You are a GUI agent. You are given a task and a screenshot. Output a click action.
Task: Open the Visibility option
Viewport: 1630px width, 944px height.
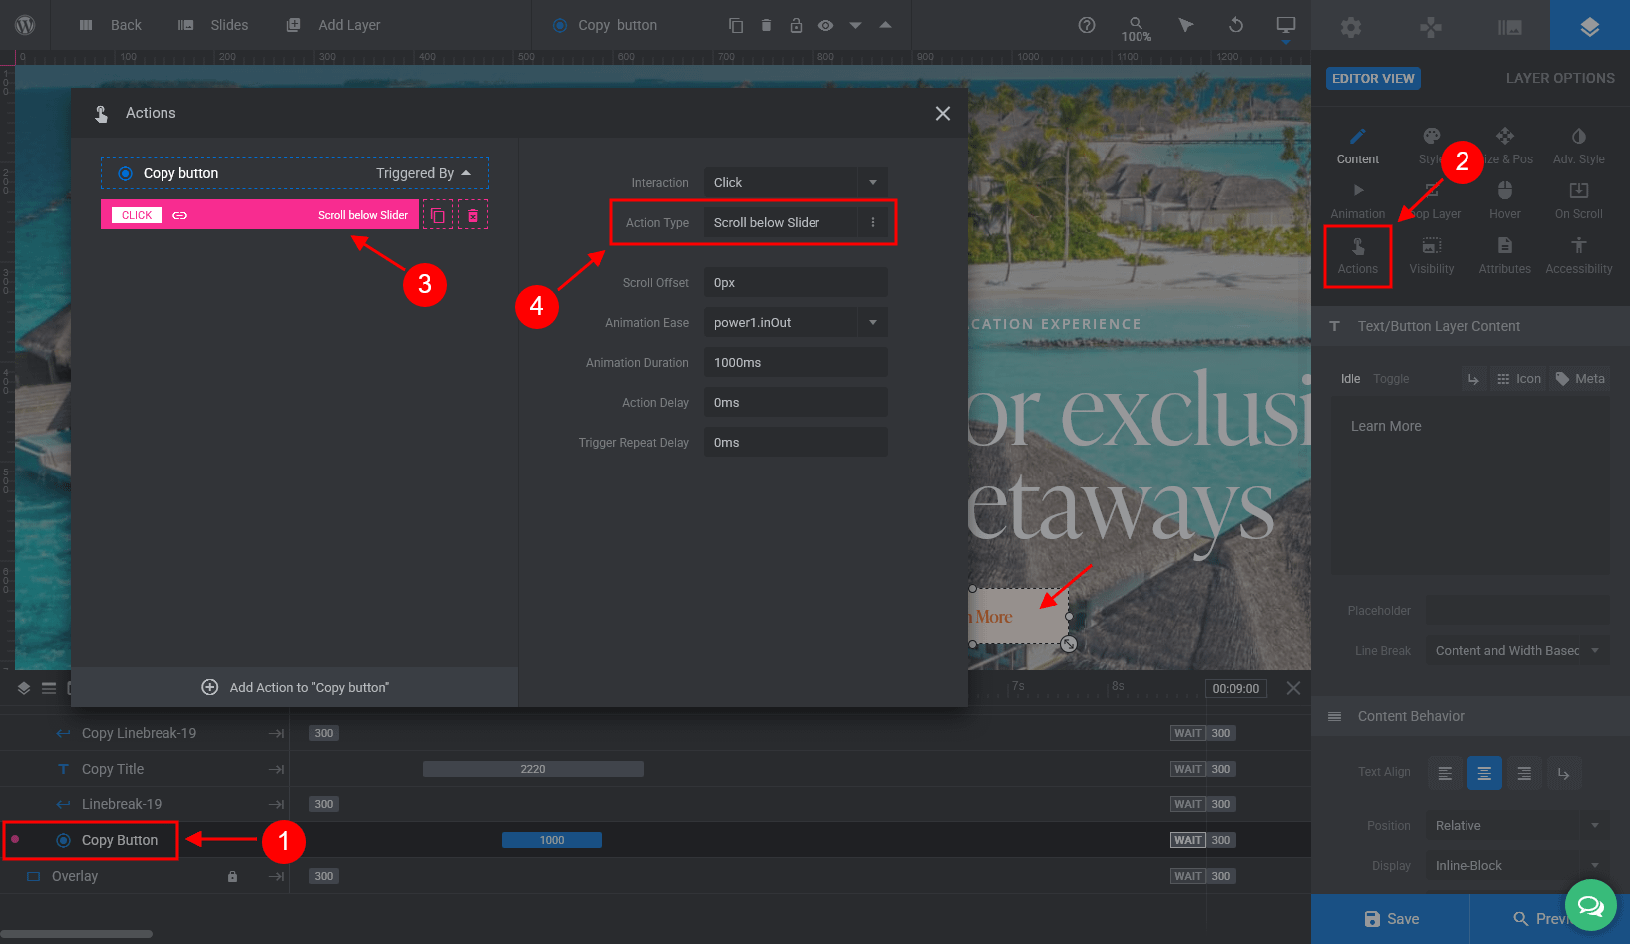click(1432, 256)
